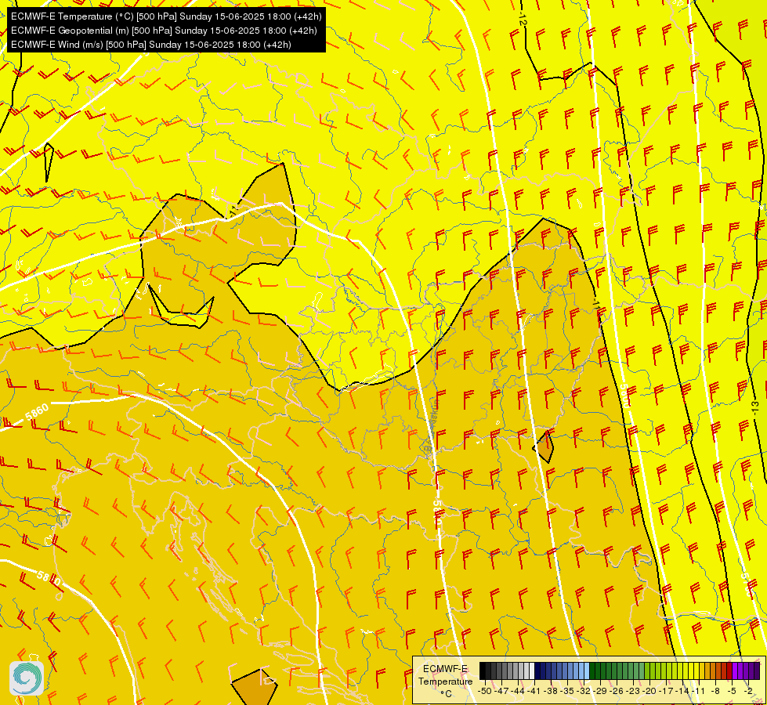767x705 pixels.
Task: Click the -17 label on the temperature scale
Action: 666,691
